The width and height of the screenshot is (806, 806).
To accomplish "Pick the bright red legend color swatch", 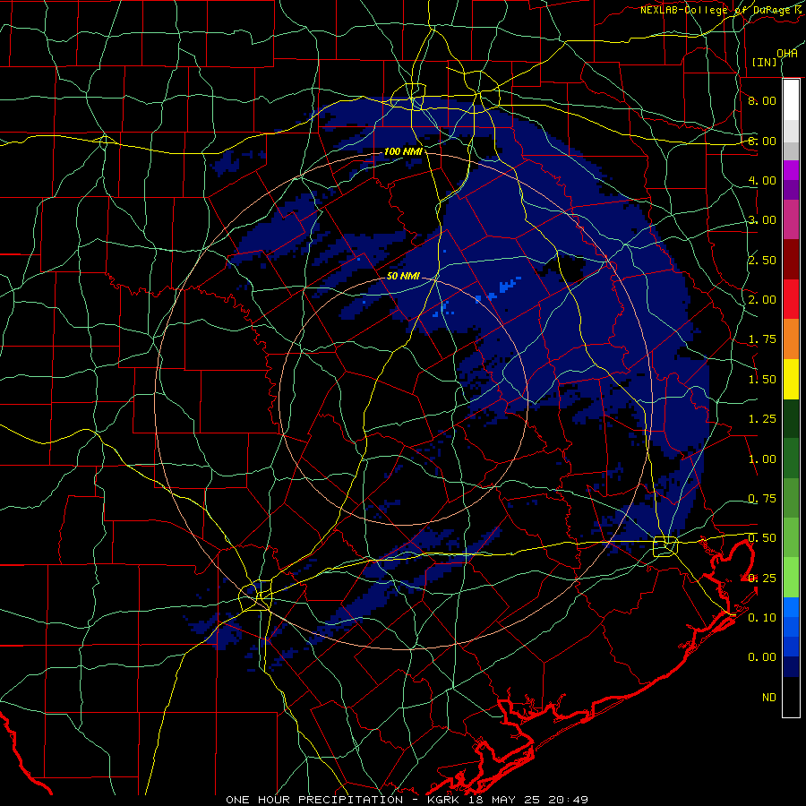I will pos(791,300).
